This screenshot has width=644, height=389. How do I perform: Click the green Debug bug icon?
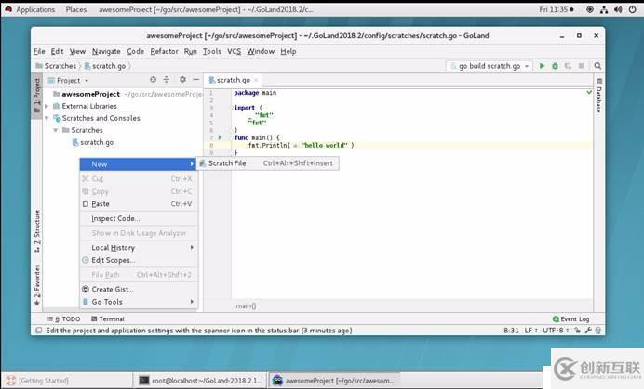pyautogui.click(x=555, y=66)
